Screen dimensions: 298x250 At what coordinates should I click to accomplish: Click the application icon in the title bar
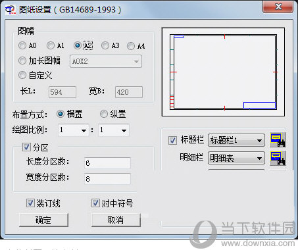coord(11,10)
